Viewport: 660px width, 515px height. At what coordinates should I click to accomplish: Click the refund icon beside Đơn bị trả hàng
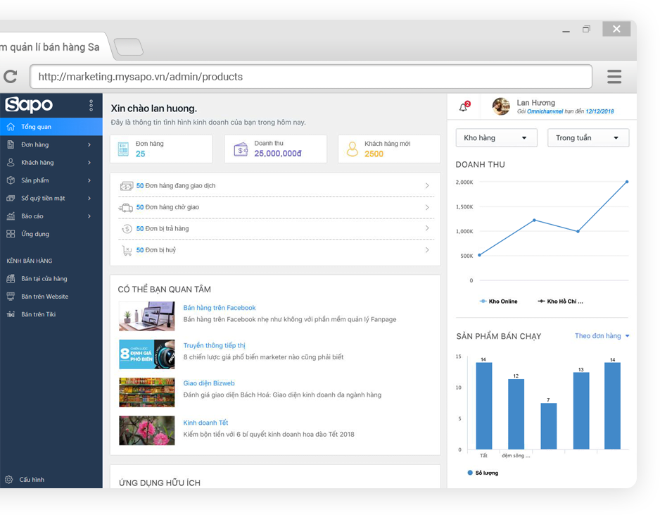pos(127,228)
